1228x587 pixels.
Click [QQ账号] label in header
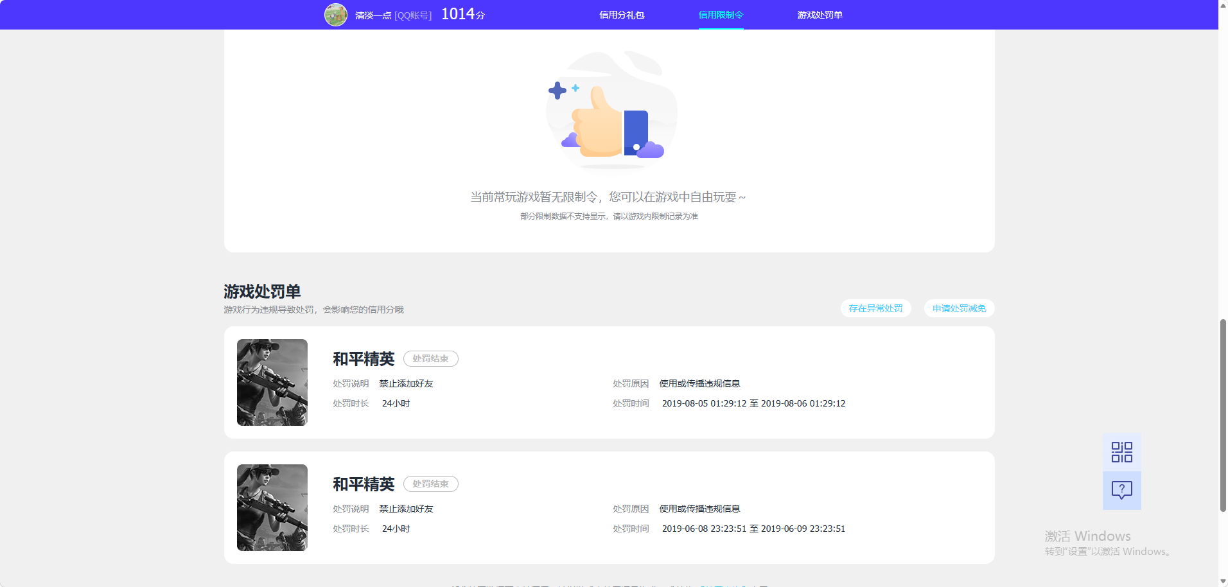click(413, 15)
